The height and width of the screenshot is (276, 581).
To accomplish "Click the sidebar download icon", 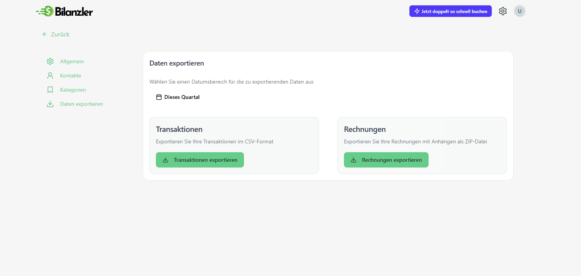I will tap(50, 104).
